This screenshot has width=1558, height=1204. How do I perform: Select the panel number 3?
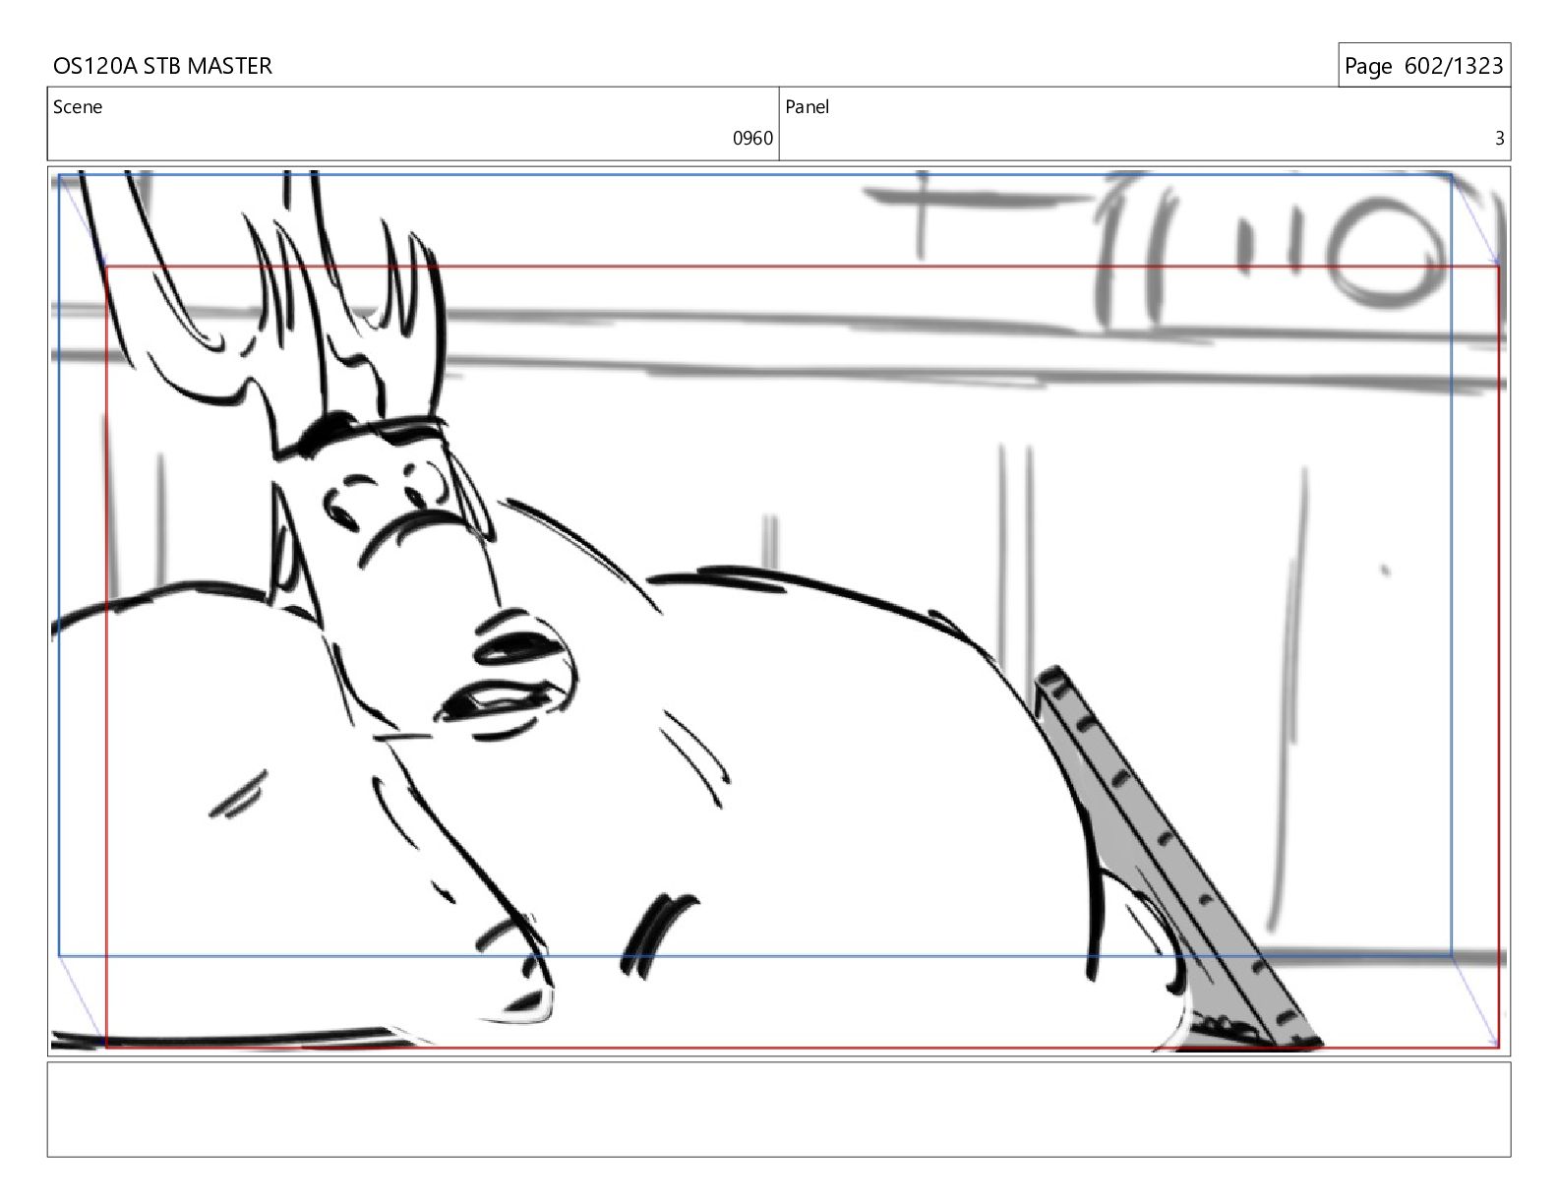[x=1499, y=139]
